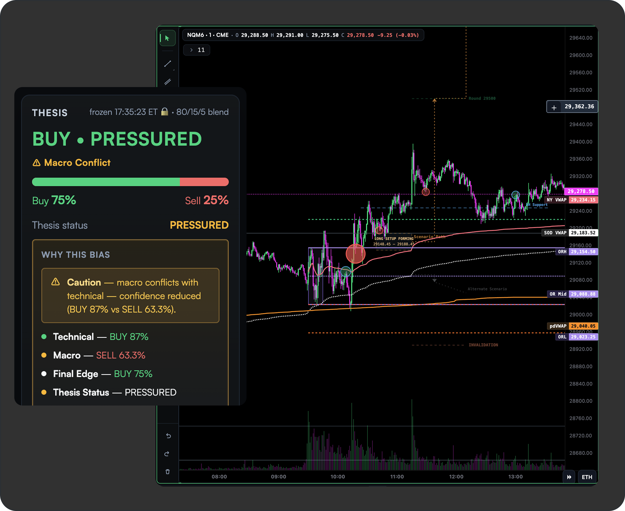Viewport: 625px width, 511px height.
Task: Click the Alternate Scenario label
Action: (487, 289)
